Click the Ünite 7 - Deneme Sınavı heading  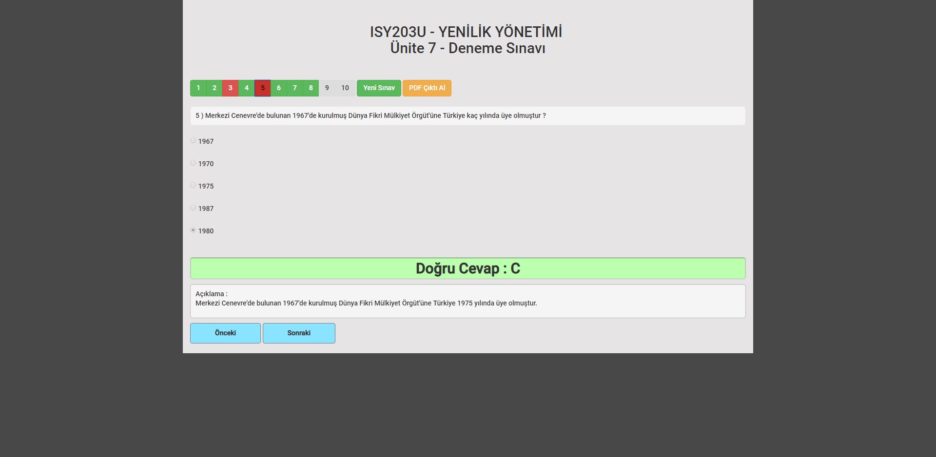tap(468, 48)
